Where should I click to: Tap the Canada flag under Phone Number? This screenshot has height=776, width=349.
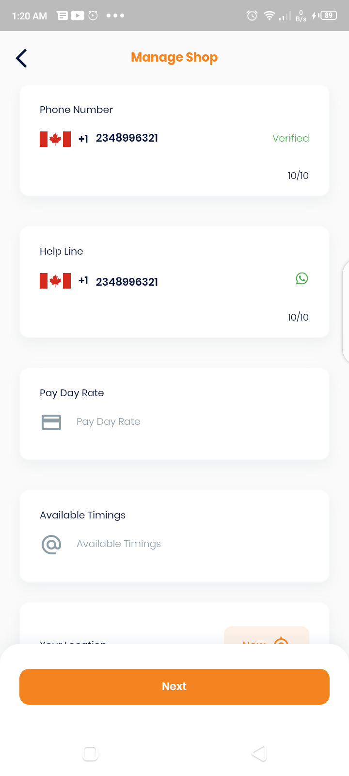pyautogui.click(x=55, y=139)
